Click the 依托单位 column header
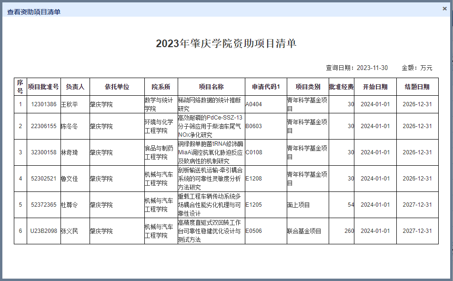Screen dimensions: 453x281 (117, 87)
